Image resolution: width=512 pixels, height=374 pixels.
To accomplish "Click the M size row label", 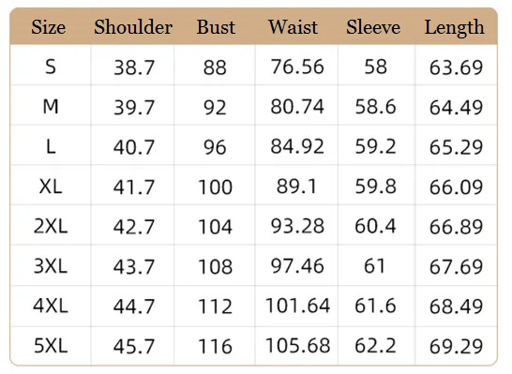I will (51, 107).
